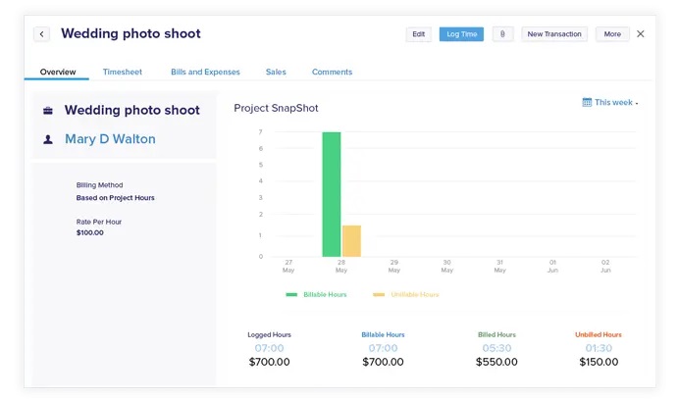Open the Comments tab
Image resolution: width=678 pixels, height=400 pixels.
click(x=332, y=72)
